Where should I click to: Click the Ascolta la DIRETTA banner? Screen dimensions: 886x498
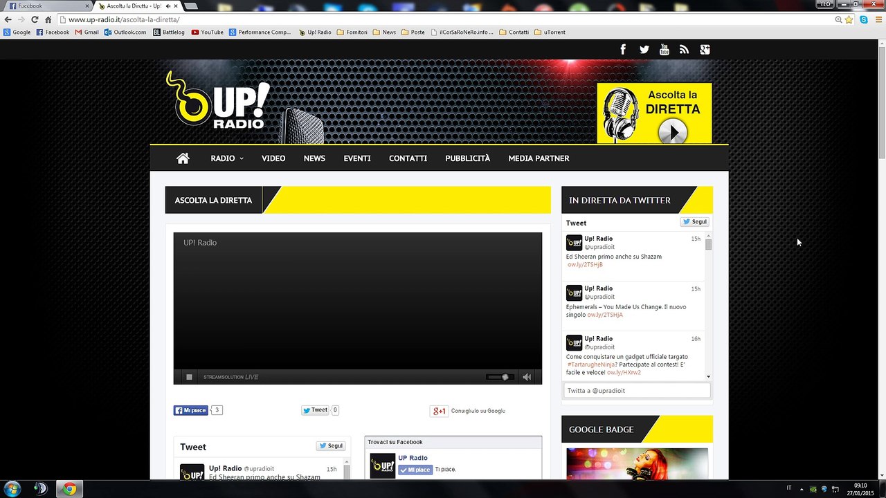tap(654, 113)
